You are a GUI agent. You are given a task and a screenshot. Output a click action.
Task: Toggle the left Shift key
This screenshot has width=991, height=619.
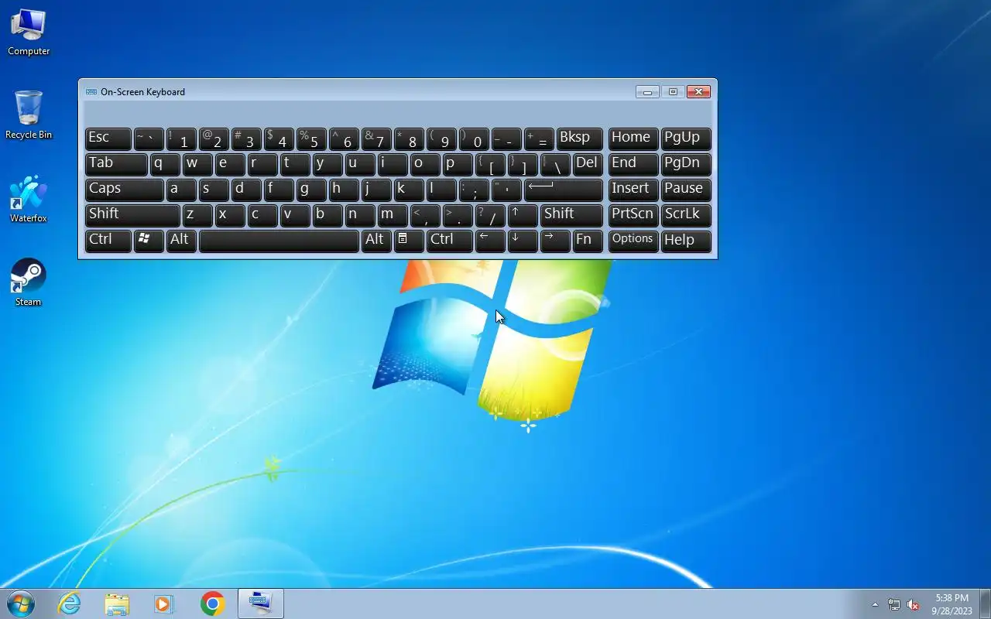132,215
